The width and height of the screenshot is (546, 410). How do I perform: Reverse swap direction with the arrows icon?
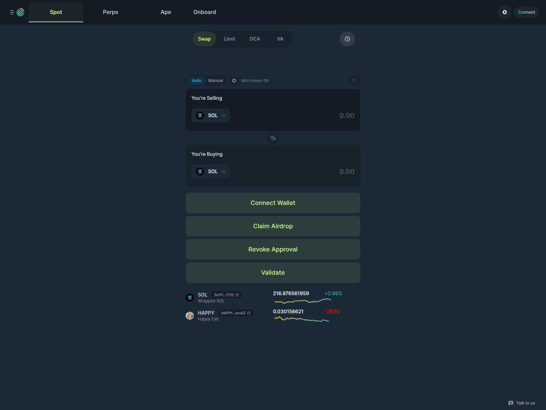tap(273, 138)
